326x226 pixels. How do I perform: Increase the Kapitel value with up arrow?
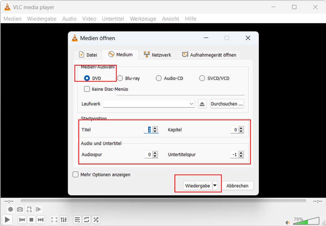pos(241,128)
